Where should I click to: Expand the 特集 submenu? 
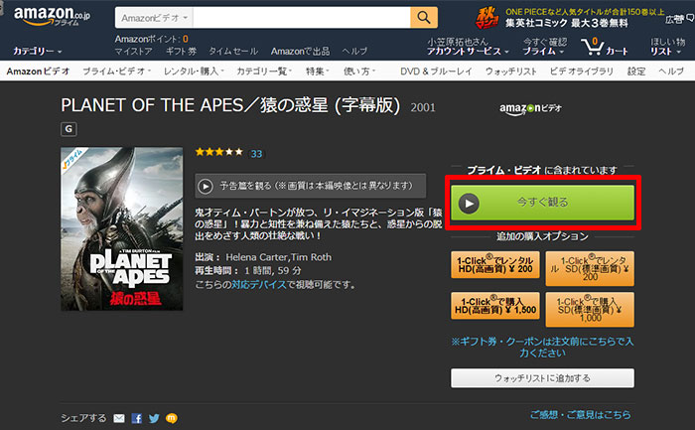(x=318, y=72)
